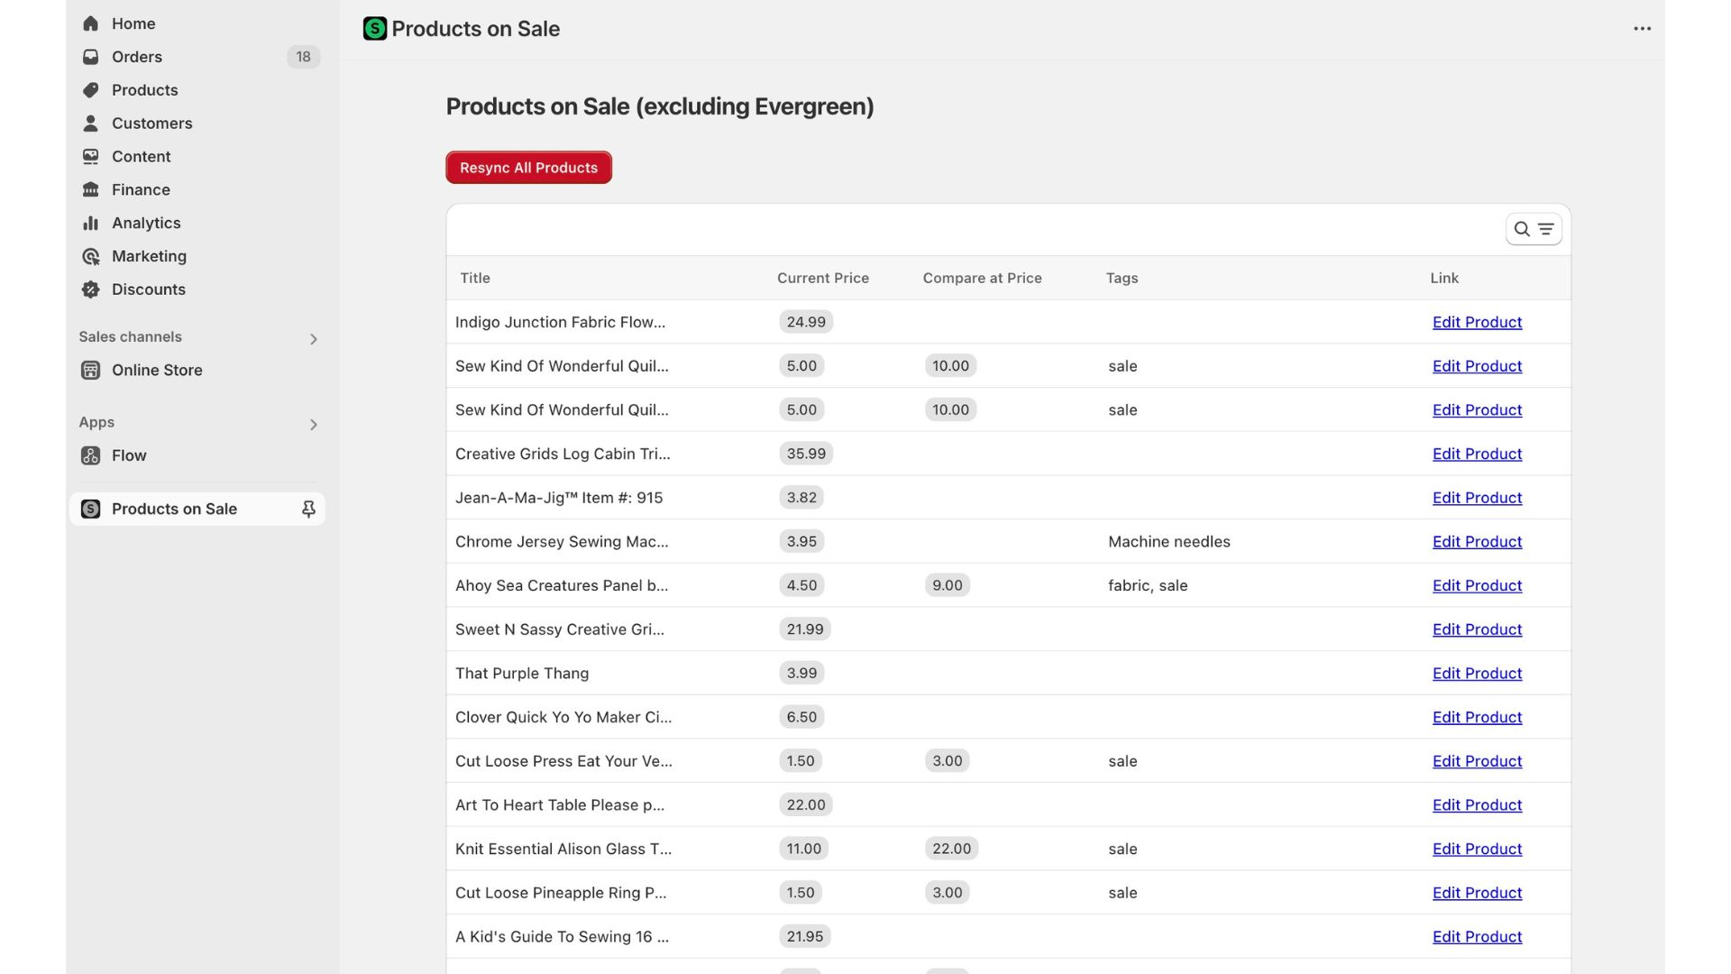
Task: Expand the Apps section chevron
Action: pyautogui.click(x=313, y=425)
